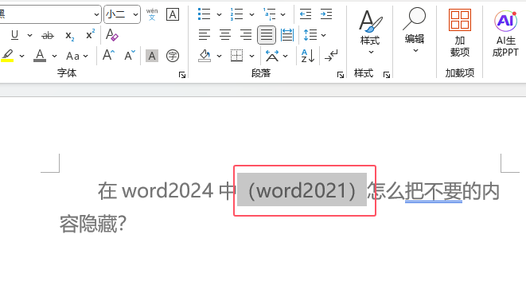Screen dimensions: 526x297
Task: Toggle show paragraph marks
Action: pyautogui.click(x=331, y=56)
